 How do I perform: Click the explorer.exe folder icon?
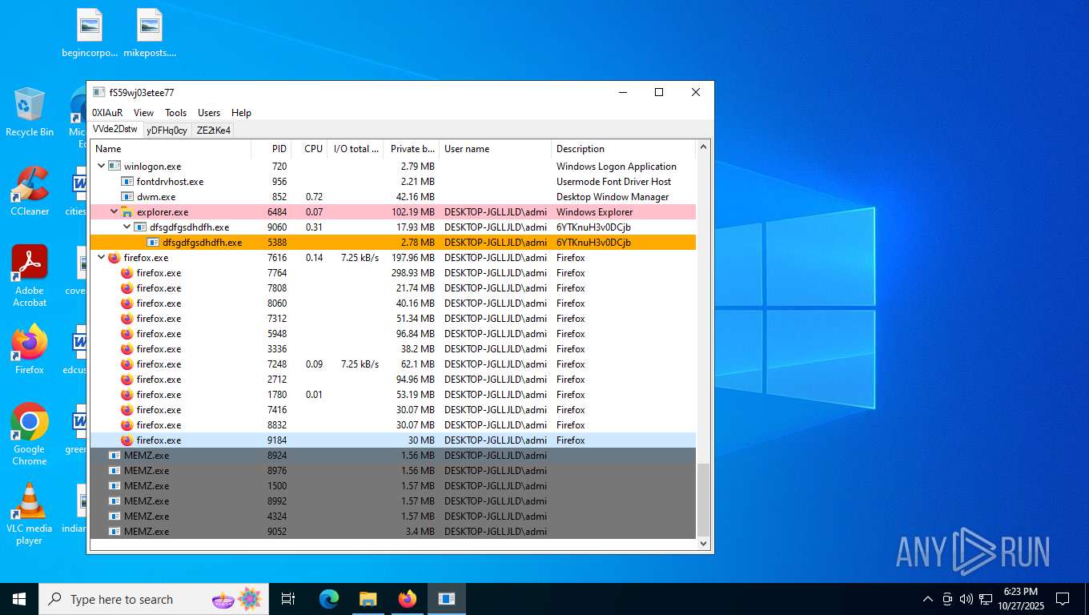click(x=127, y=212)
